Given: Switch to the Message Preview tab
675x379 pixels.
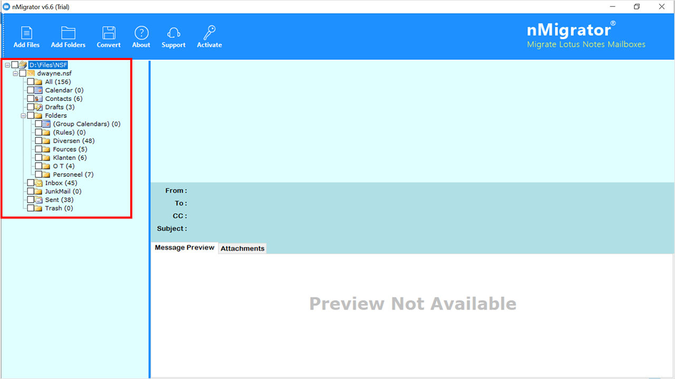Looking at the screenshot, I should point(185,247).
